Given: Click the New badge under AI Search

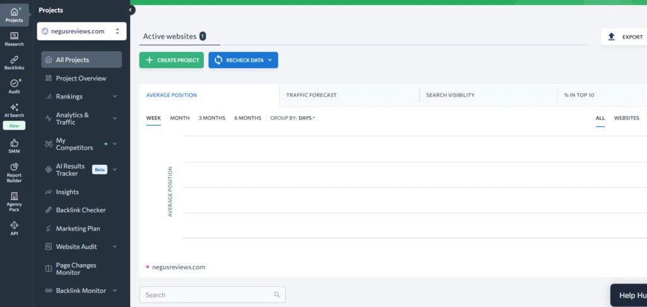Looking at the screenshot, I should click(x=14, y=126).
